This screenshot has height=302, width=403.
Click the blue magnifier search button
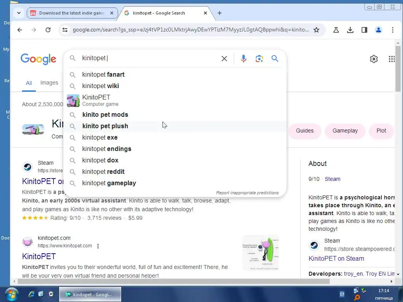click(x=275, y=59)
